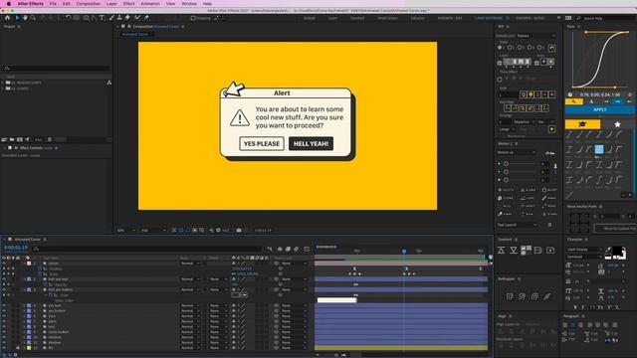Viewport: 637px width, 358px height.
Task: Click the Character panel fill color swatch
Action: coord(617,251)
